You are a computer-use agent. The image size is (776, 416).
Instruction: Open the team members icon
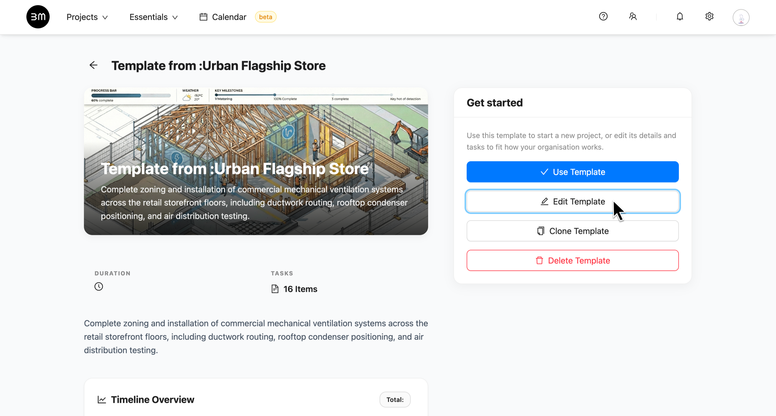(633, 17)
